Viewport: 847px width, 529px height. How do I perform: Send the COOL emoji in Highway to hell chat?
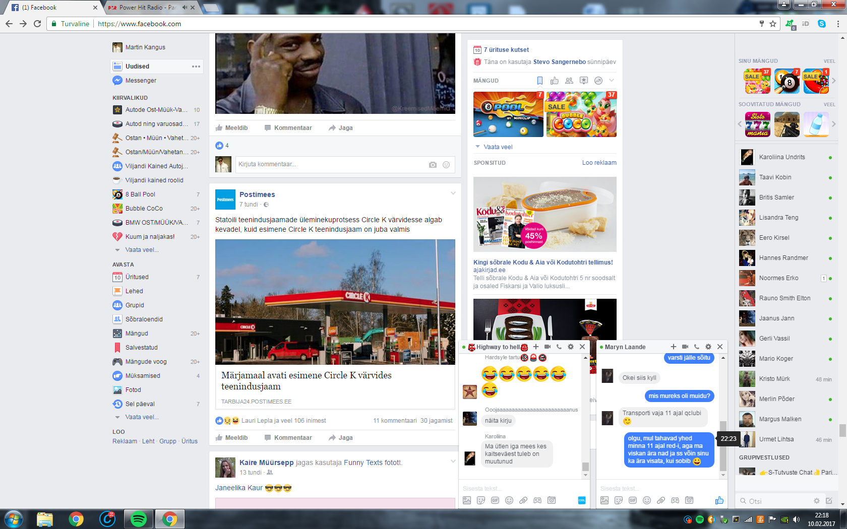582,500
